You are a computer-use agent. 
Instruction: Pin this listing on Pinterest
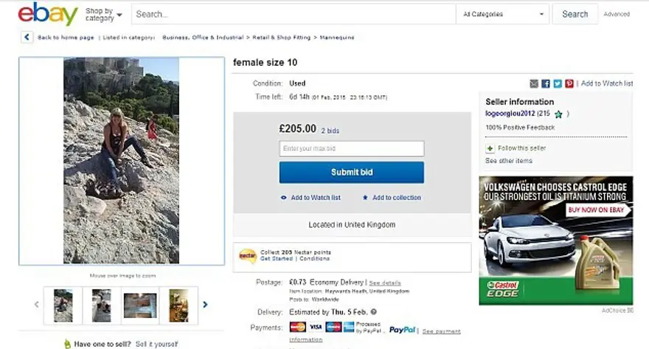click(x=569, y=84)
